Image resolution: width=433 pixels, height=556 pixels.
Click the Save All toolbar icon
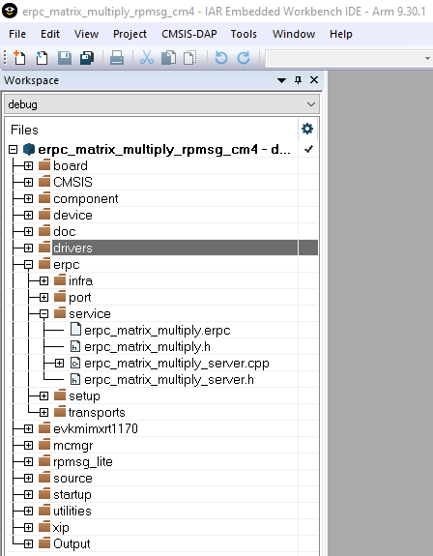87,58
